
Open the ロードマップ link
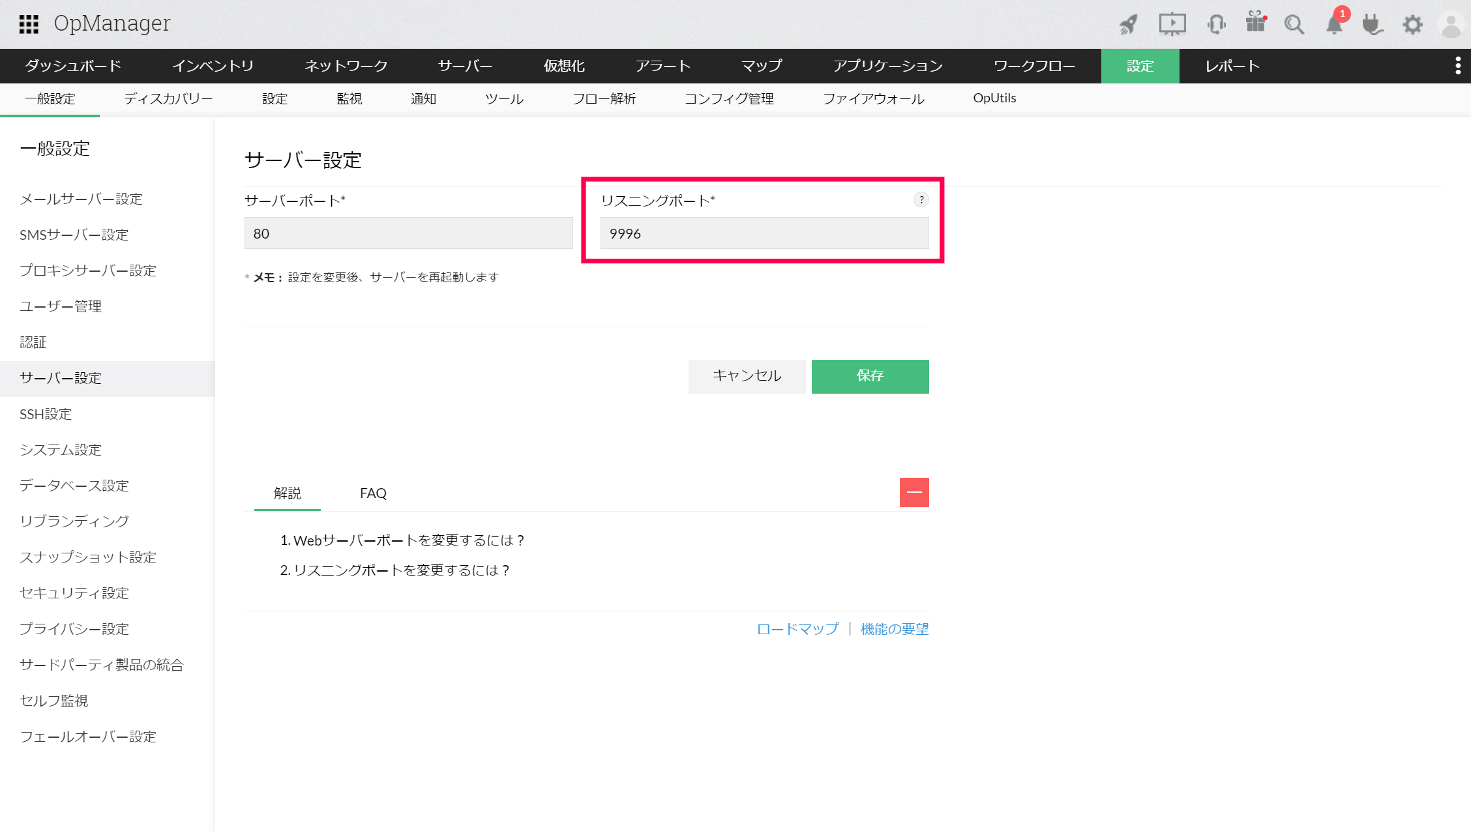(797, 628)
